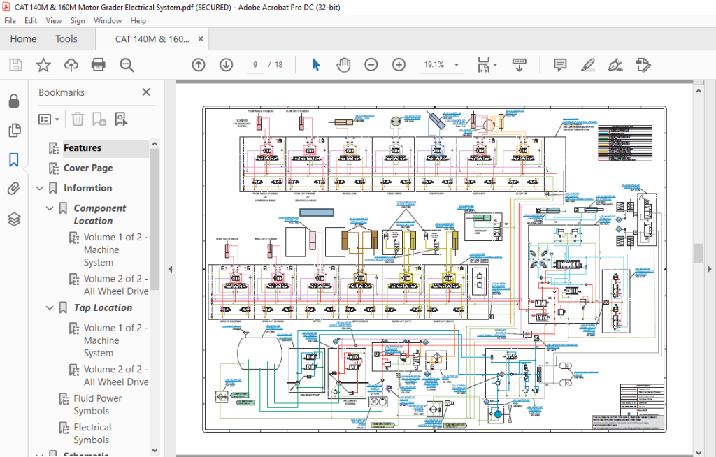This screenshot has width=716, height=457.
Task: Open Volume 1 of 2 under Tap Location
Action: [x=115, y=340]
